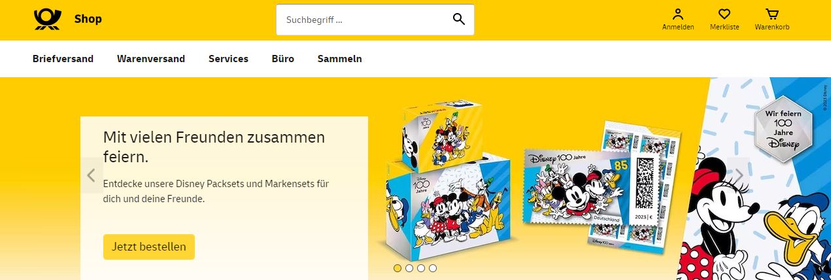Open the Büro navigation item
This screenshot has height=280, width=831.
point(283,59)
